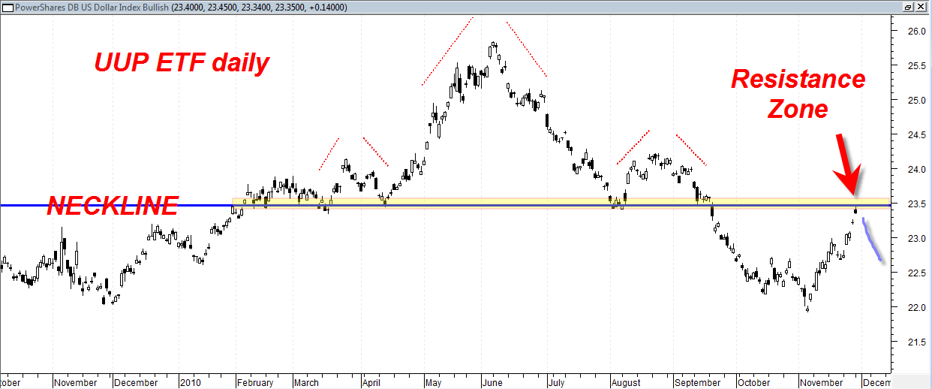932x389 pixels.
Task: Click the May label on date axis
Action: tap(435, 381)
